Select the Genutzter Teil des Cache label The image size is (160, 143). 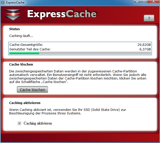pos(30,49)
